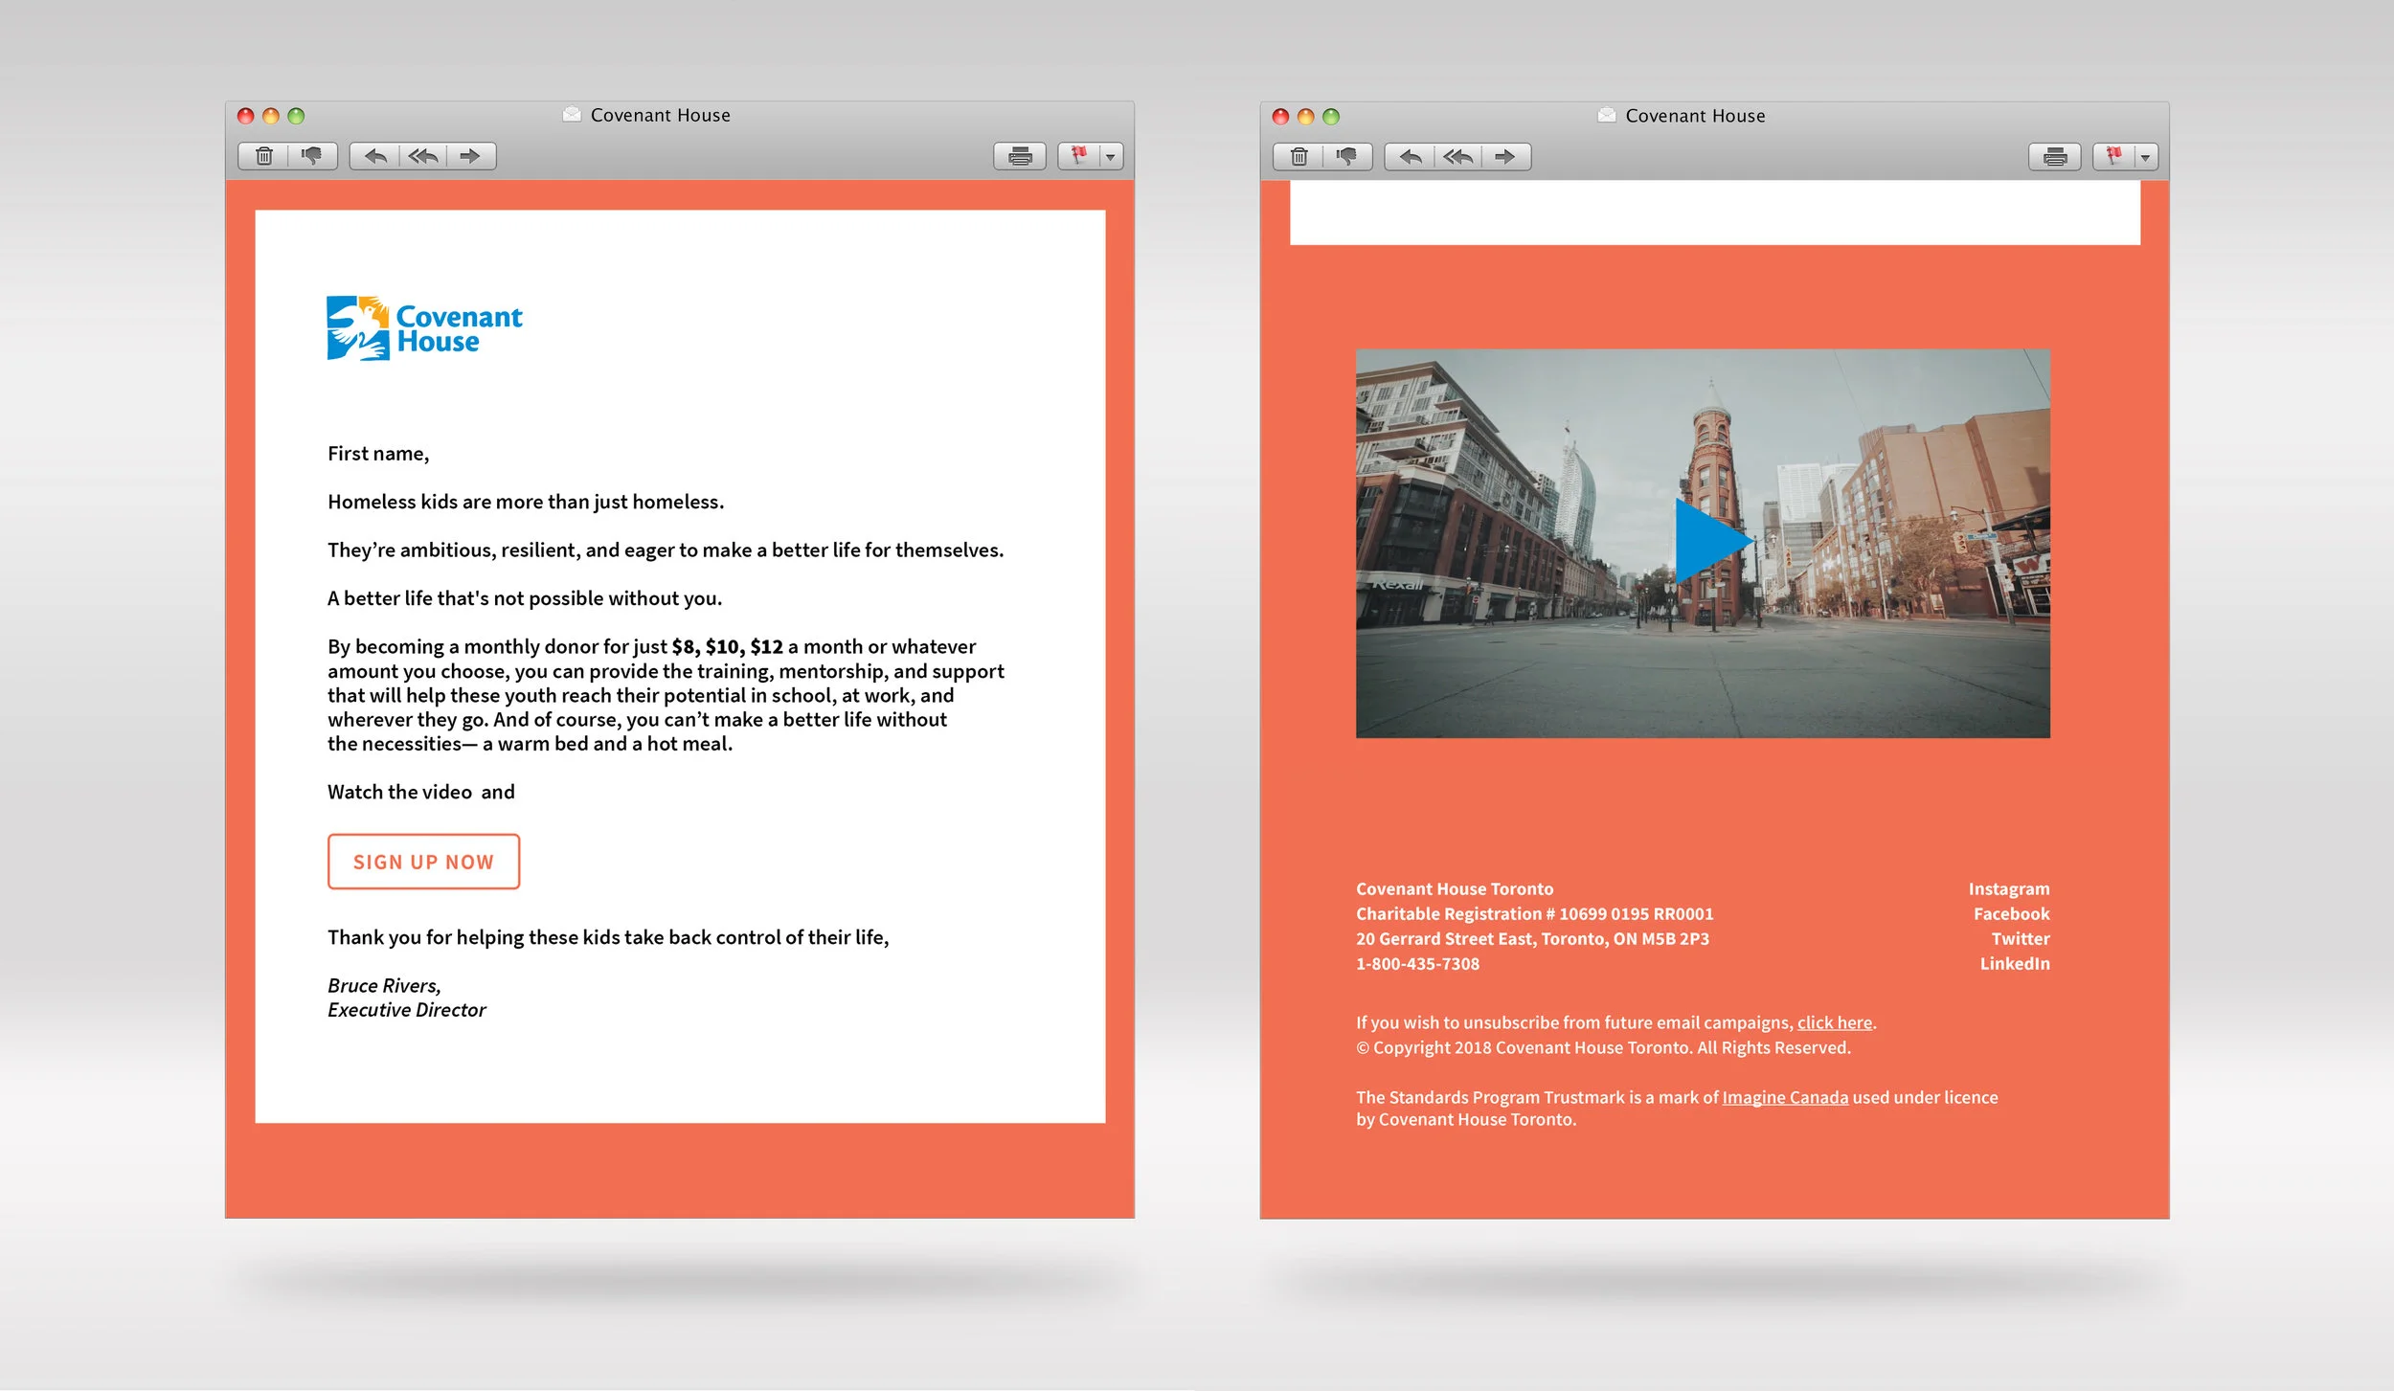Maximize the left Covenant House window

(x=296, y=116)
